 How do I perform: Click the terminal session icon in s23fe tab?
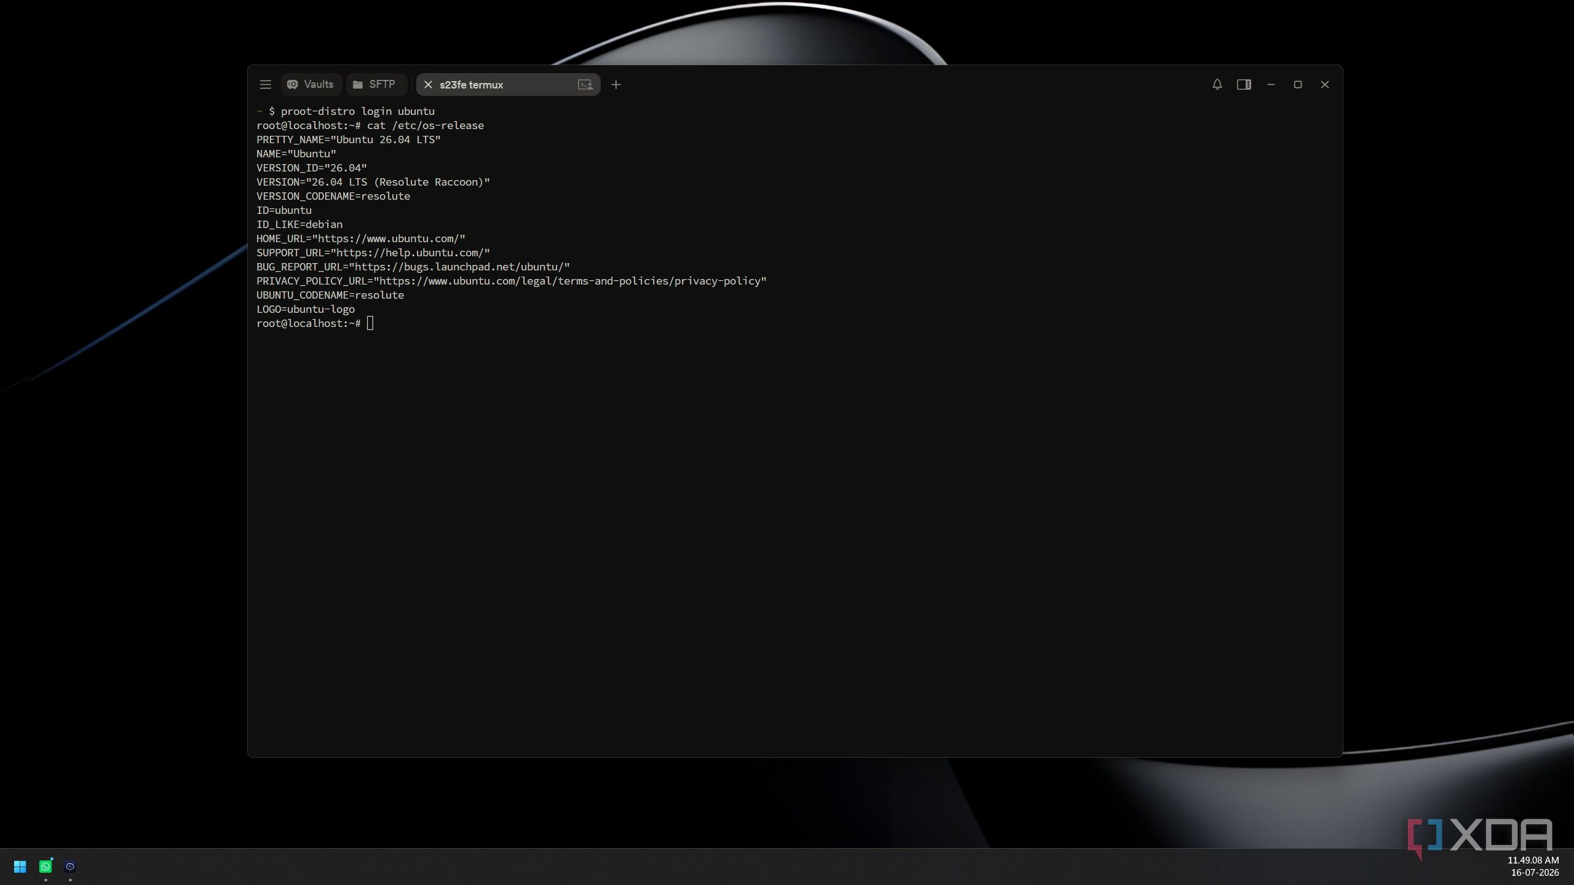pos(585,85)
